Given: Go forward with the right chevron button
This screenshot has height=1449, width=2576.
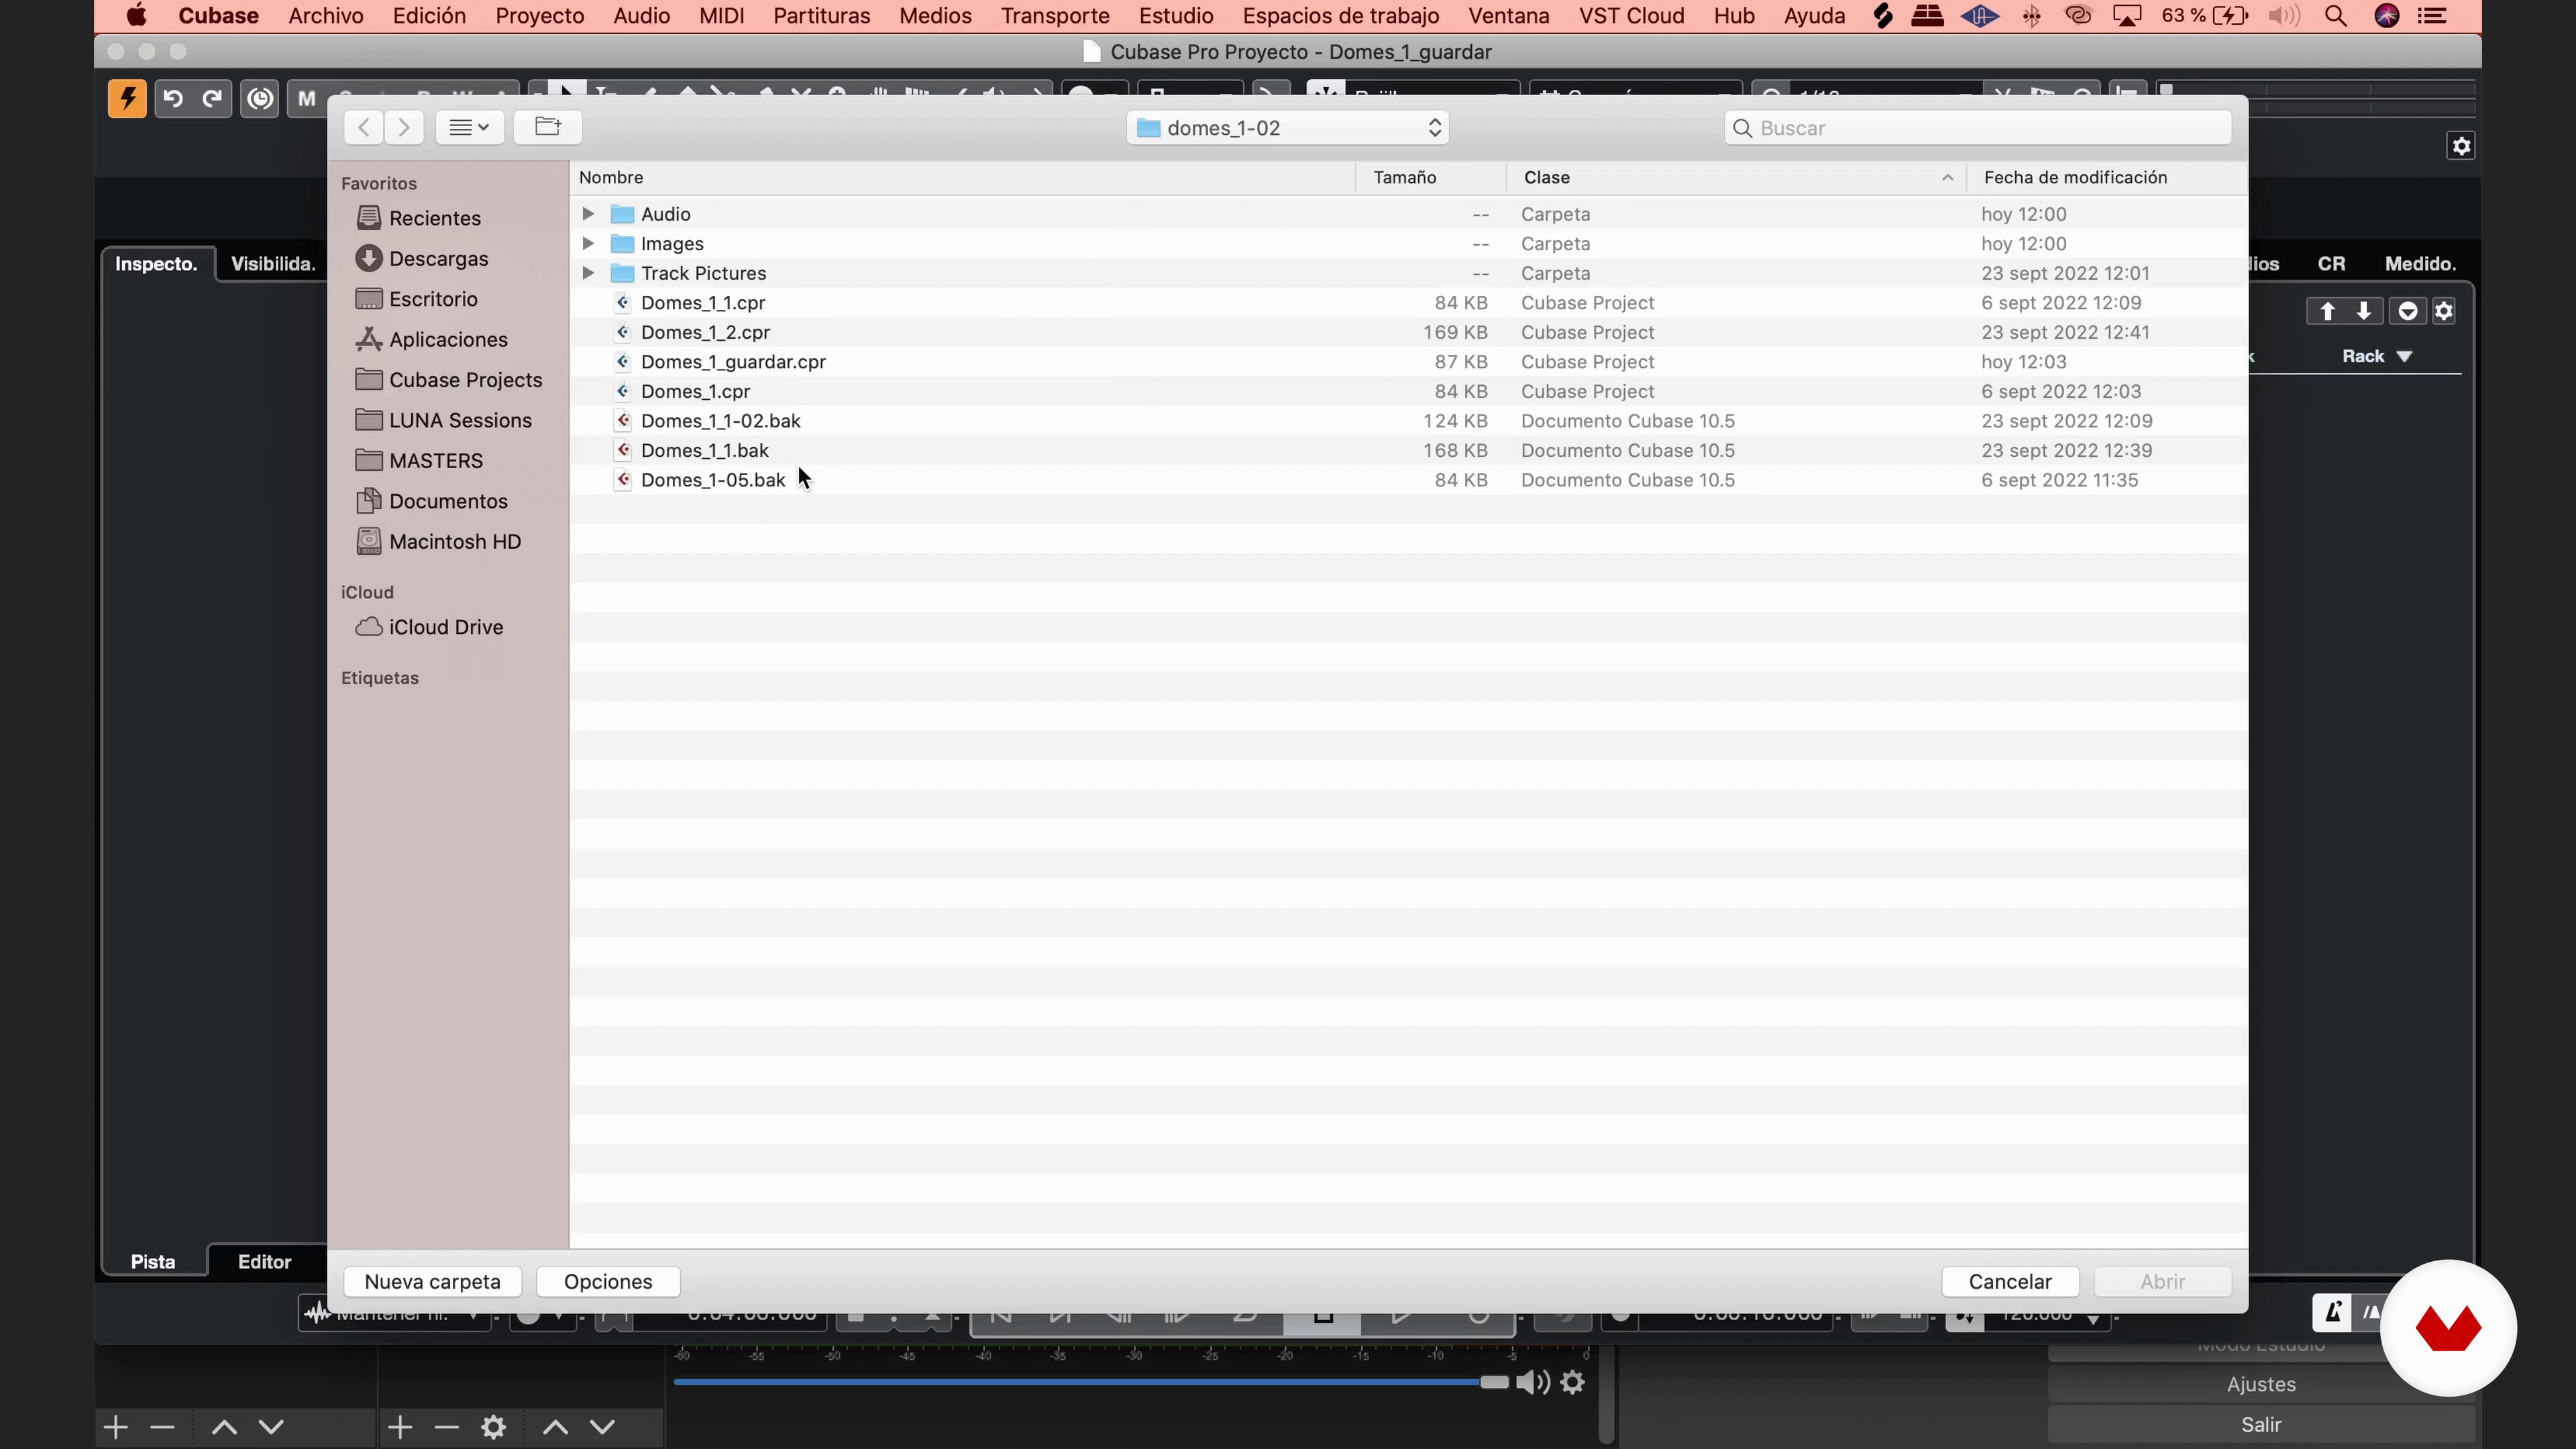Looking at the screenshot, I should [x=404, y=127].
